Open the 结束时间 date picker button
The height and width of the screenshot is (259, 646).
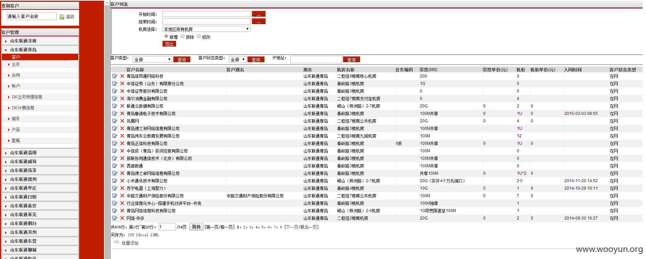click(x=259, y=21)
